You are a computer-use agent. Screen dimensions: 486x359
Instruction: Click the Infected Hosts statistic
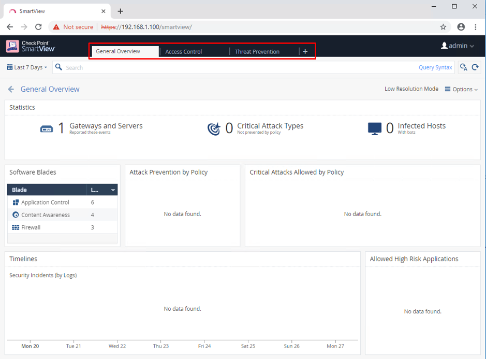[x=407, y=128]
